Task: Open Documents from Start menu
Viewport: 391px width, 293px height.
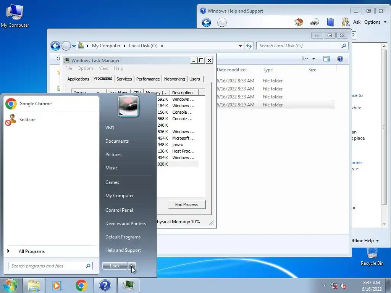Action: 117,141
